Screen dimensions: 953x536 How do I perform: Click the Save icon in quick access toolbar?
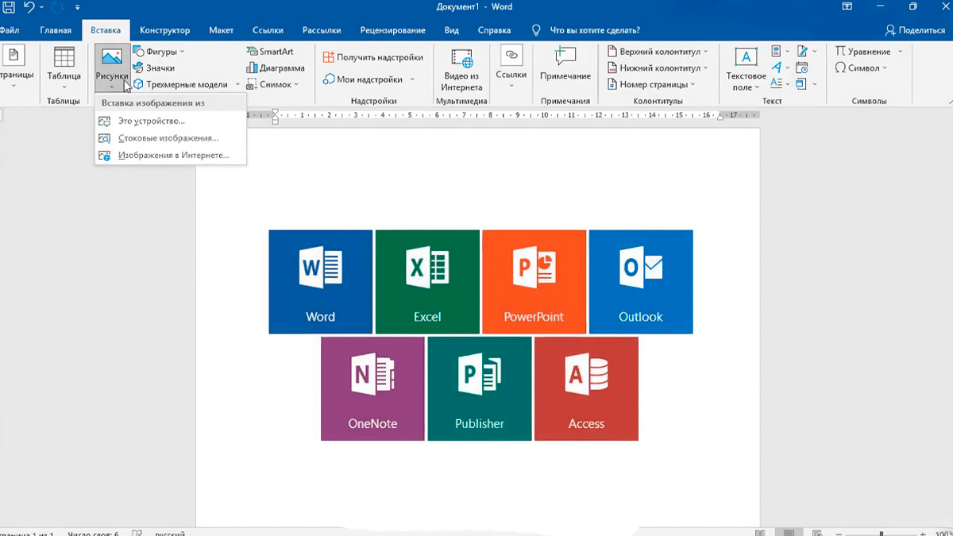7,7
